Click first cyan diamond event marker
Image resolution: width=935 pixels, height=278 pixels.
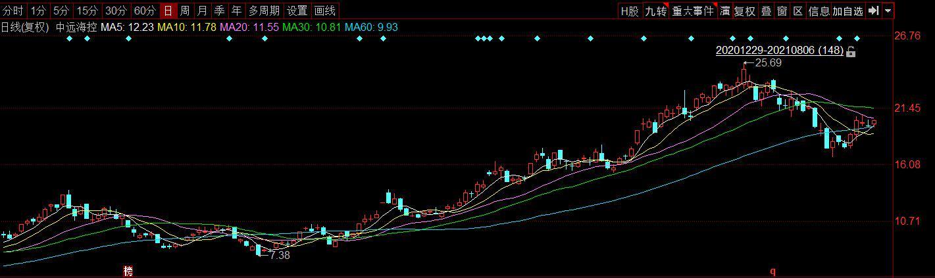(69, 39)
